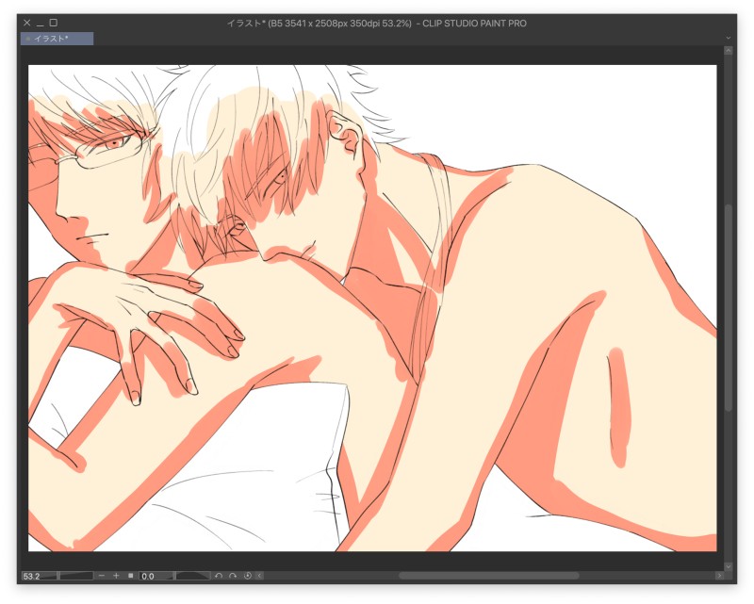The height and width of the screenshot is (604, 754).
Task: Open the canvas tab list chevron
Action: 728,38
